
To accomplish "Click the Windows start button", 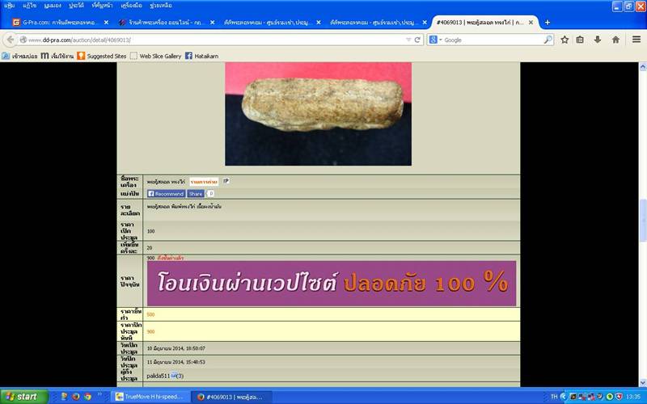I will coord(24,397).
